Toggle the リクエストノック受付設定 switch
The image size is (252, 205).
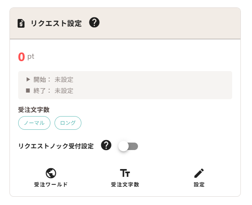pos(128,146)
